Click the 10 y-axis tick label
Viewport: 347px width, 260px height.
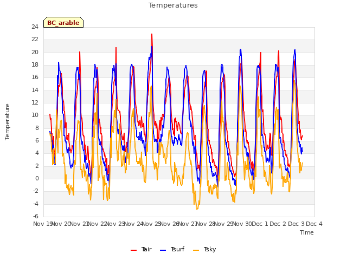[35, 115]
